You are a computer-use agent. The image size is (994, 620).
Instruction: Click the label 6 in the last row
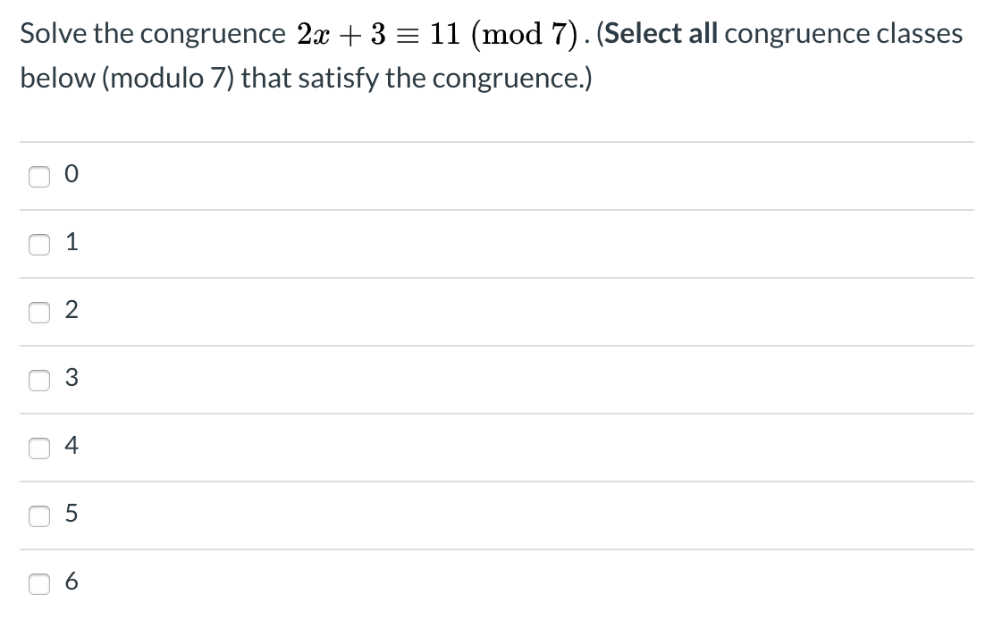pos(72,582)
